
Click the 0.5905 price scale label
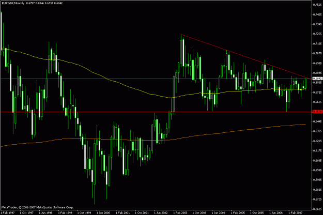317,180
